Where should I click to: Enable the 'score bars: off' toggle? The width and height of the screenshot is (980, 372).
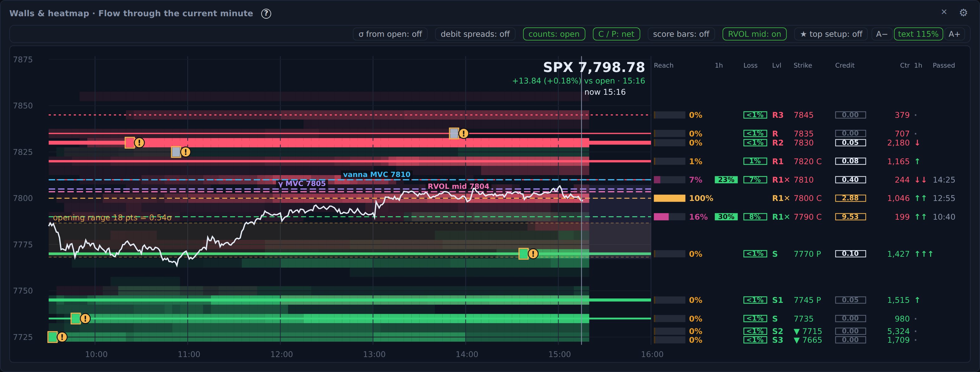click(x=681, y=34)
